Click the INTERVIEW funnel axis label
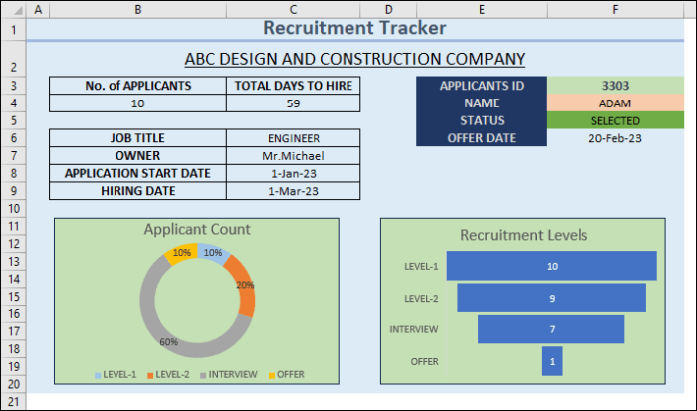 click(x=414, y=329)
